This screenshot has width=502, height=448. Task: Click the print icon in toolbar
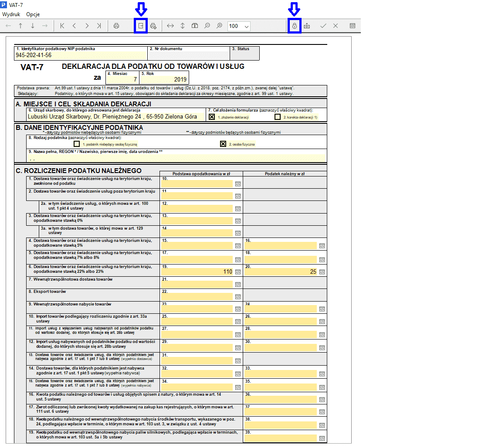[116, 26]
